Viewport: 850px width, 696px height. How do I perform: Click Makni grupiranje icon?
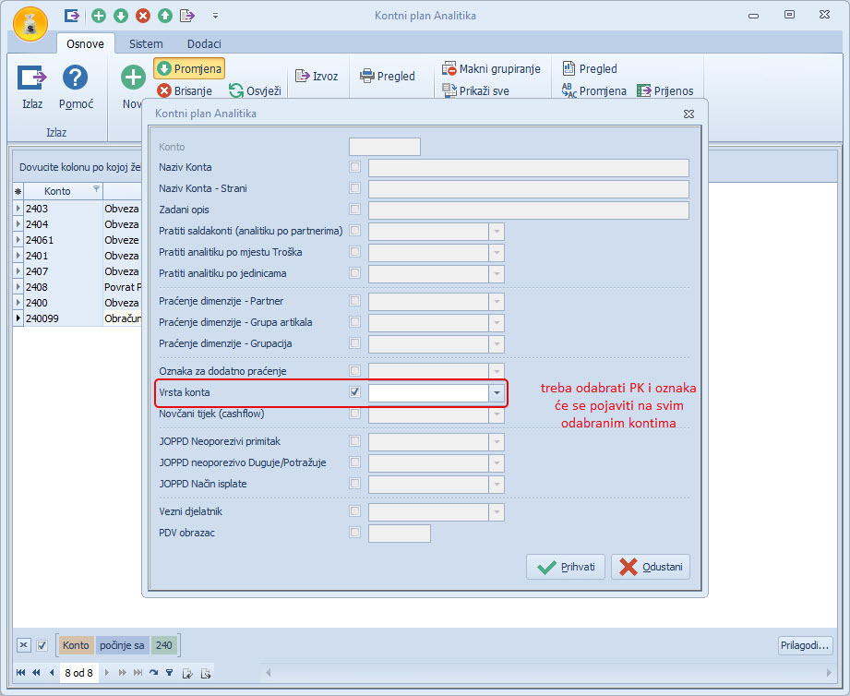coord(449,69)
